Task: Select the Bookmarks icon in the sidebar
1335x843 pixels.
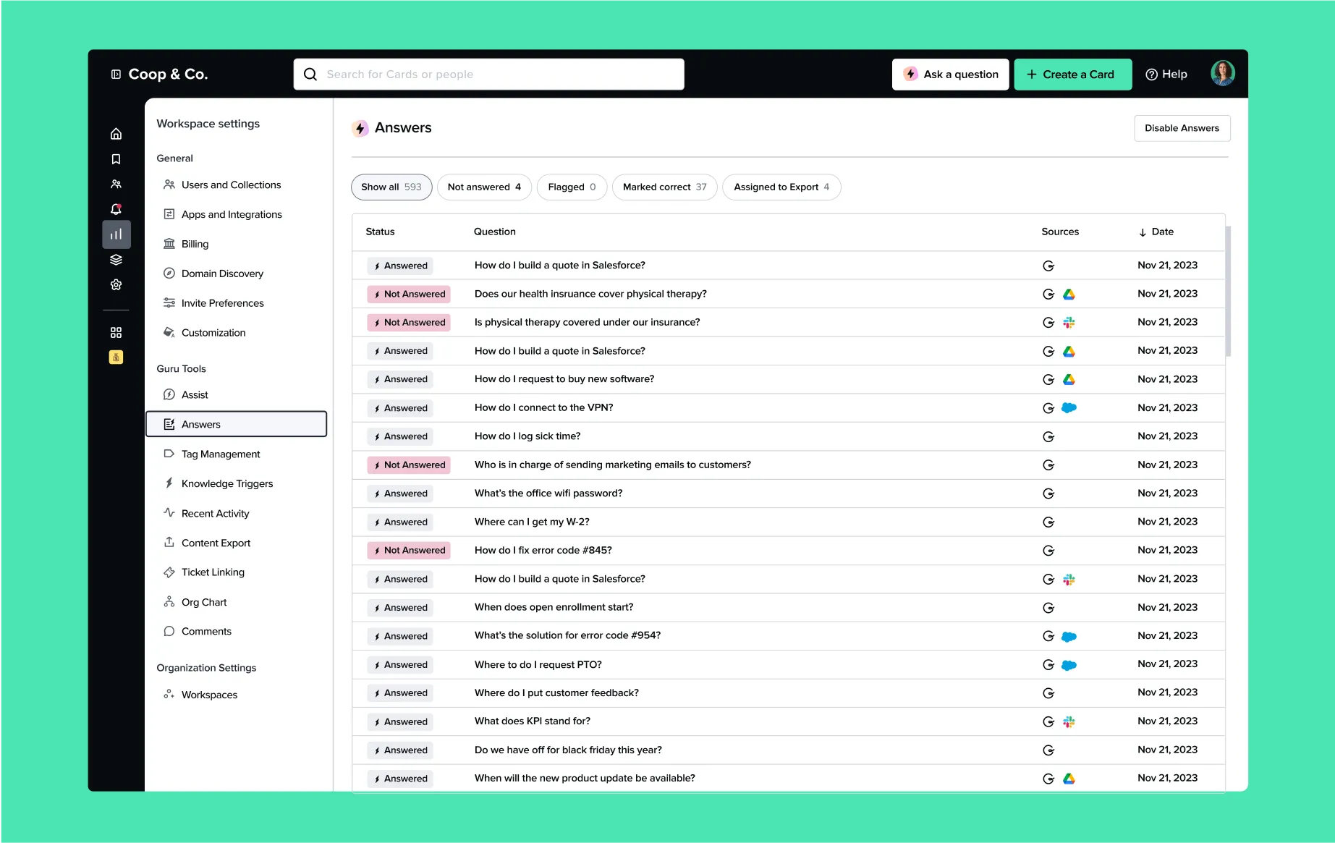Action: coord(116,158)
